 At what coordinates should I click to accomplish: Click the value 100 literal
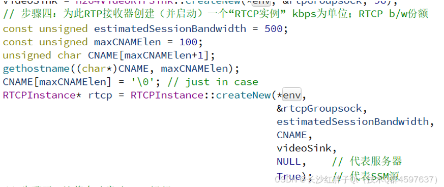point(188,42)
